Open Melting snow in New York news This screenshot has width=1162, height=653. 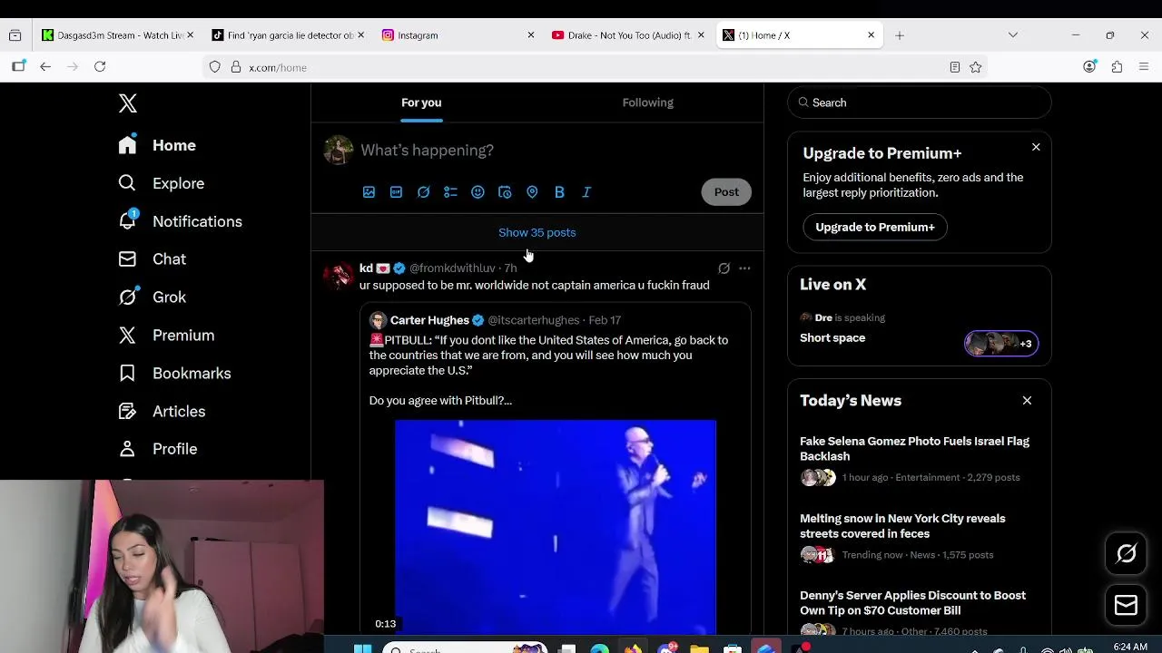[902, 526]
